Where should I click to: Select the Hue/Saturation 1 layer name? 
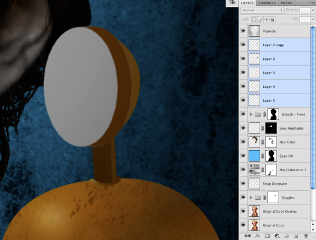293,170
